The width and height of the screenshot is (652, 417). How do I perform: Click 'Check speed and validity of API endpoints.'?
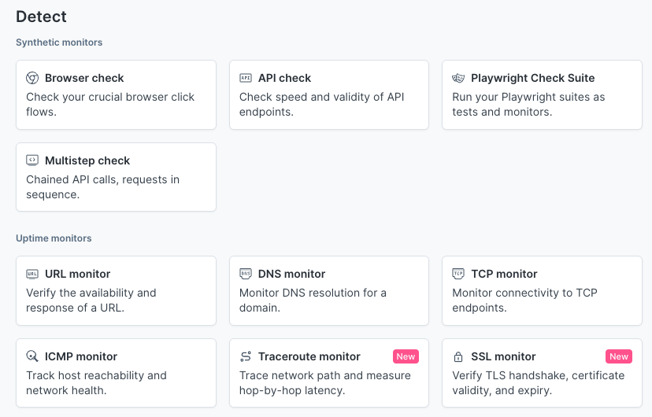(x=321, y=104)
